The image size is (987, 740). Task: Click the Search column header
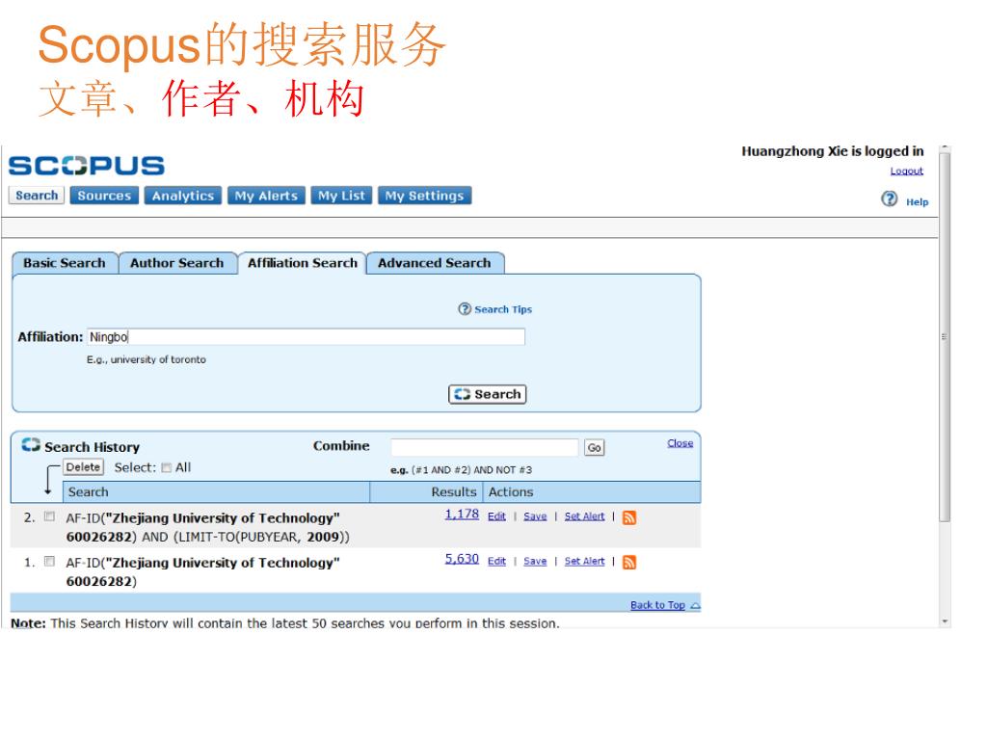[x=216, y=492]
